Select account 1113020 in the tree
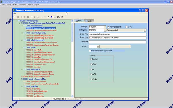 (x=41, y=31)
